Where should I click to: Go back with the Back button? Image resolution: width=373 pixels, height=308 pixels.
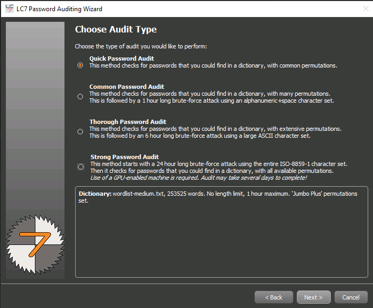tap(273, 297)
